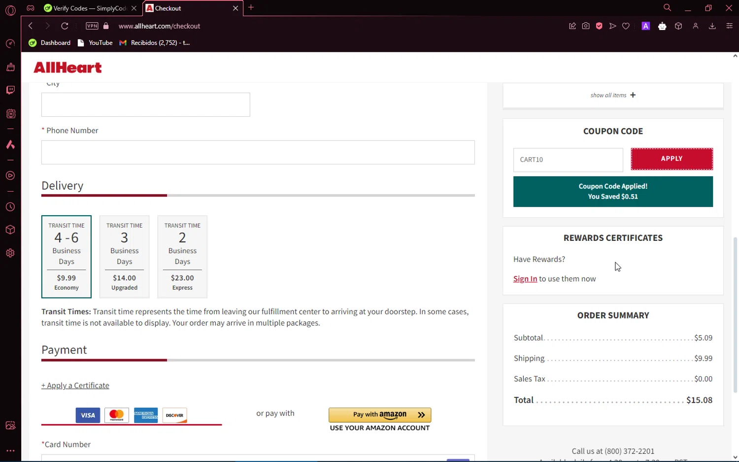Screen dimensions: 739x462
Task: Click the tab search magnifier icon
Action: coord(667,7)
